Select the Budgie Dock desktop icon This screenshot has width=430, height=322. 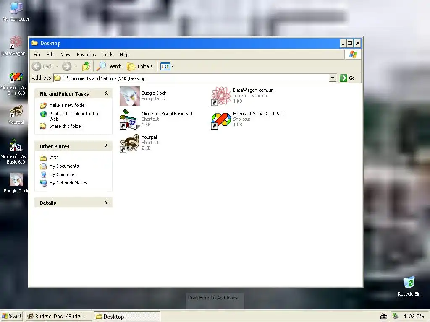pos(16,183)
